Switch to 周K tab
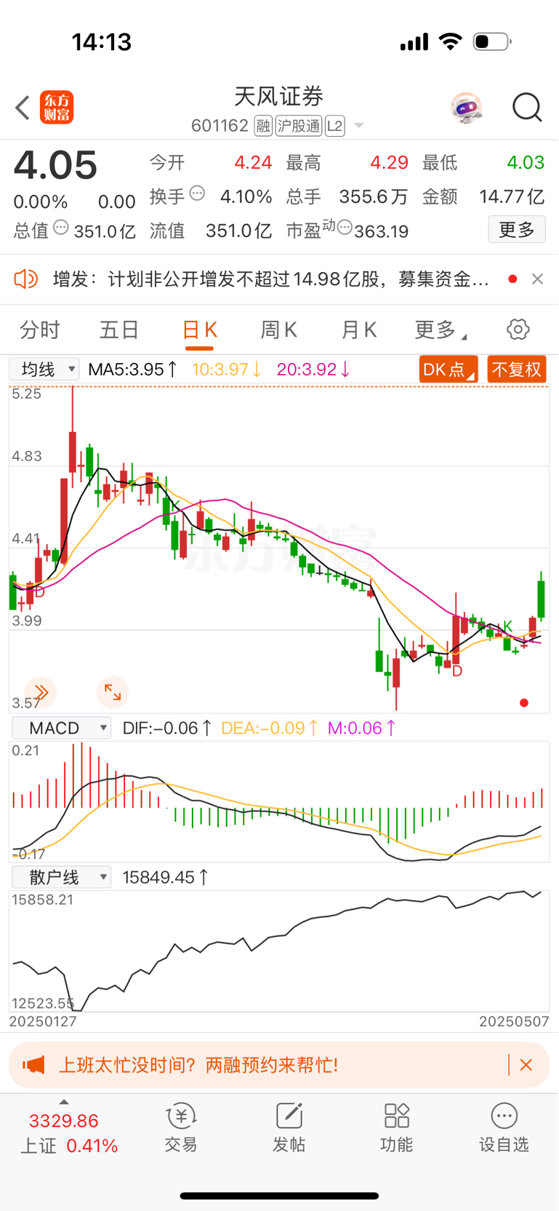The image size is (559, 1211). point(279,330)
